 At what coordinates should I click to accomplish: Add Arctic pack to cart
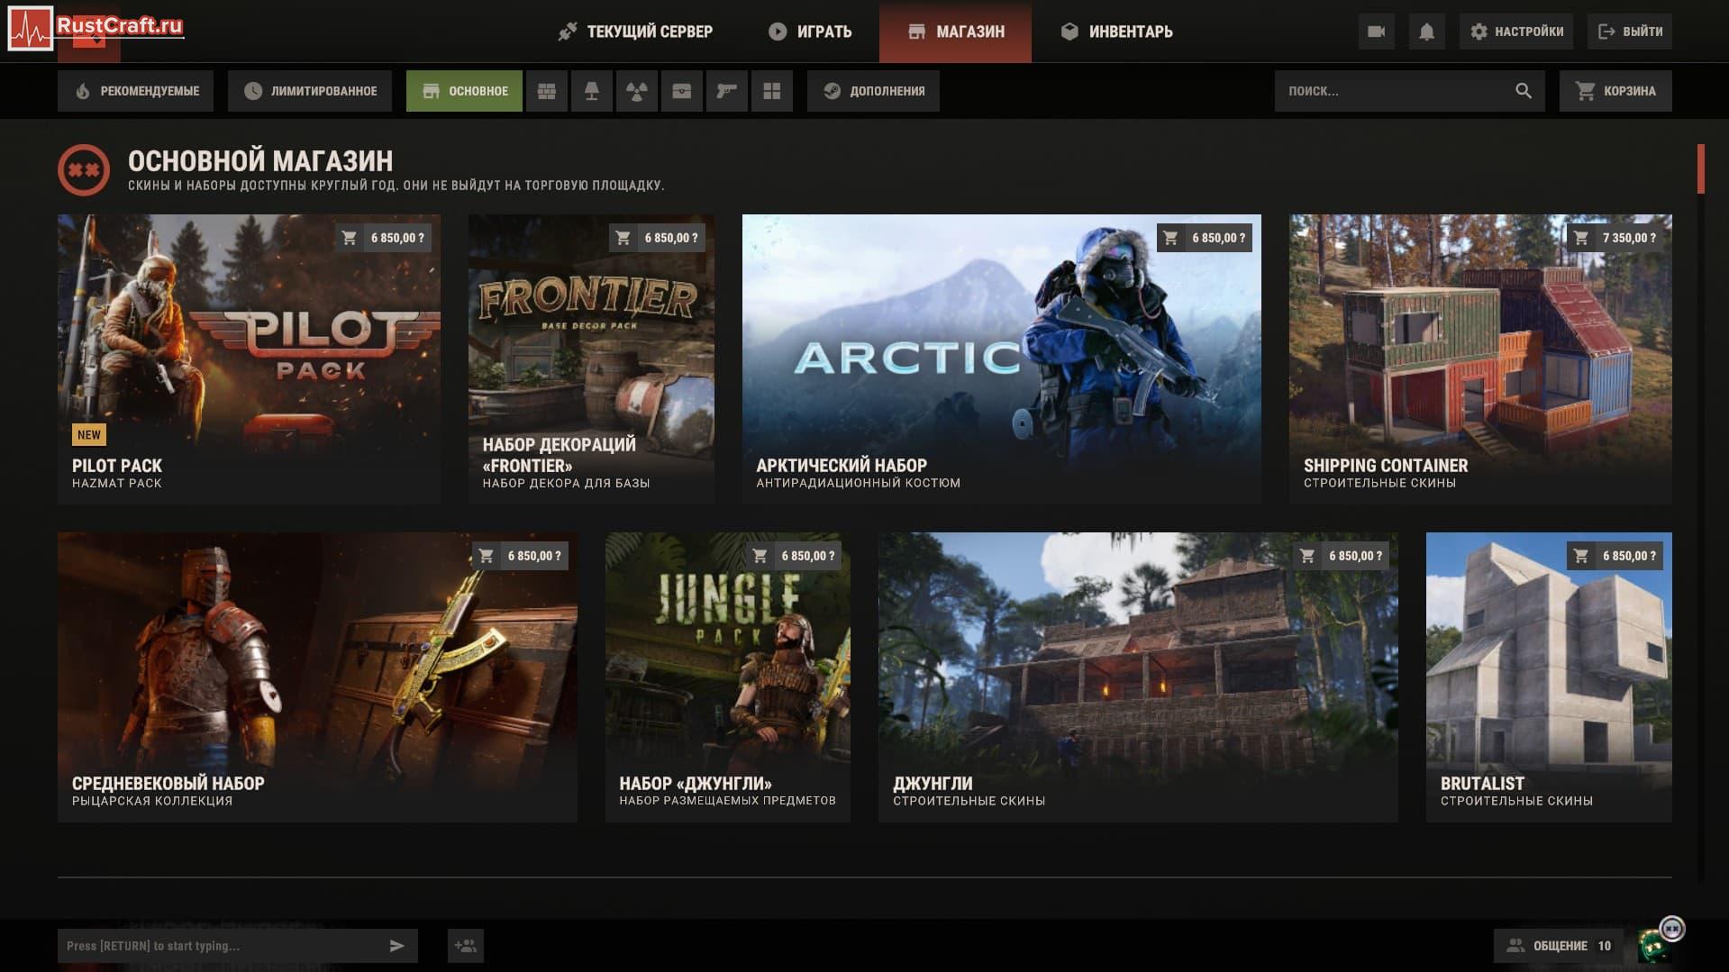1205,238
